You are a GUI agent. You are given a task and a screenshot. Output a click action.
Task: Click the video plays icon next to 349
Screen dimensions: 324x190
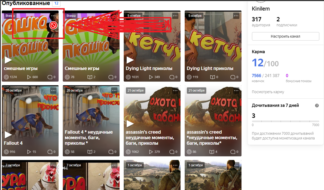[x=151, y=77]
